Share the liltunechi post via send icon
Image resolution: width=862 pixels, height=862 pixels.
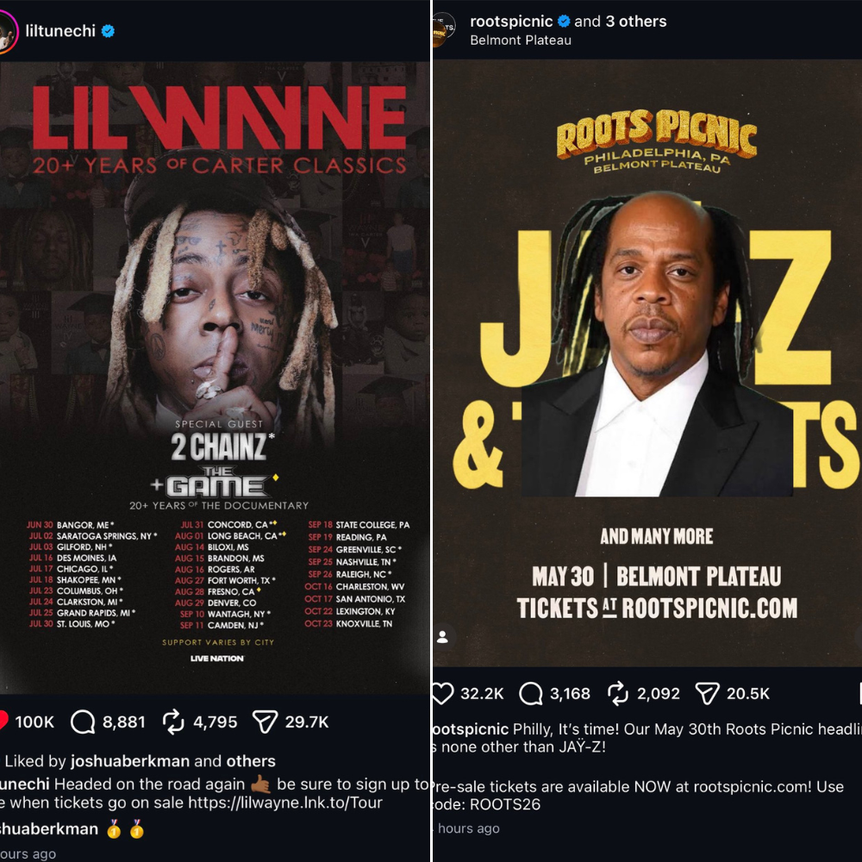(265, 721)
